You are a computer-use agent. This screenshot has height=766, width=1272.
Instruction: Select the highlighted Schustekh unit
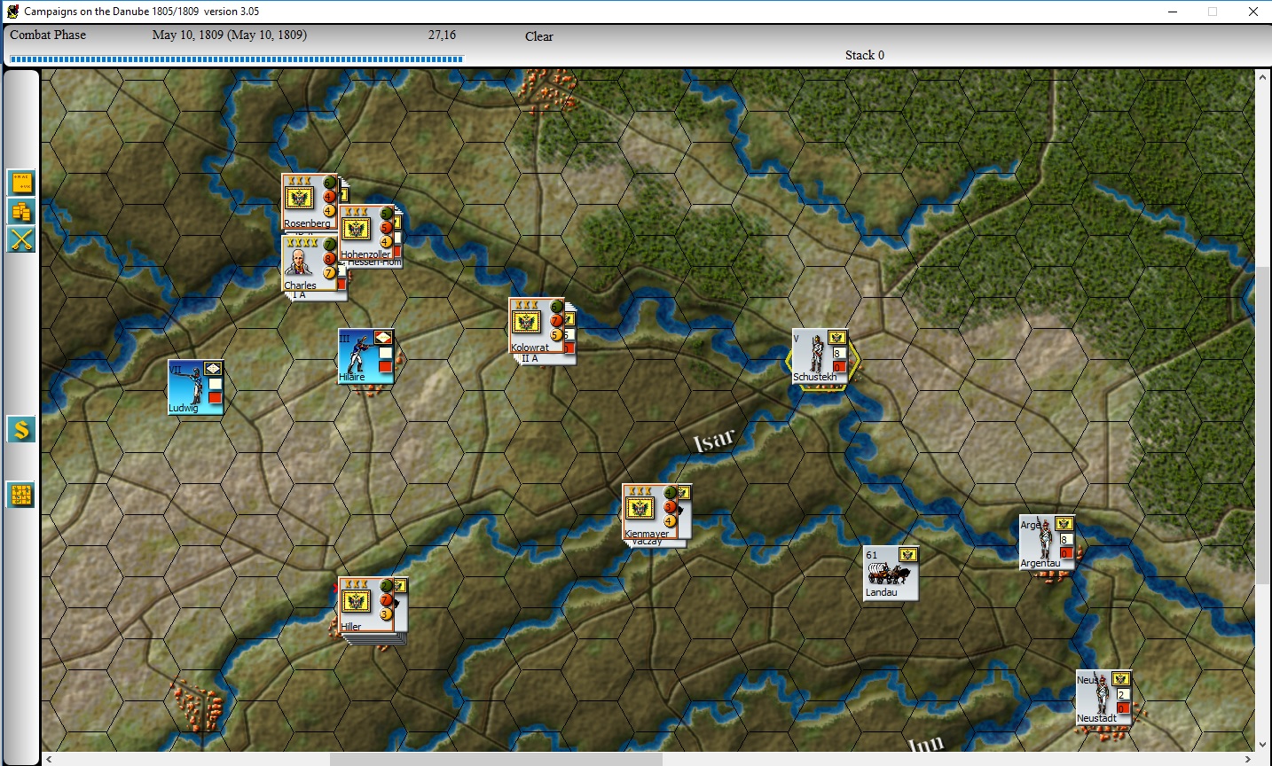click(x=821, y=356)
